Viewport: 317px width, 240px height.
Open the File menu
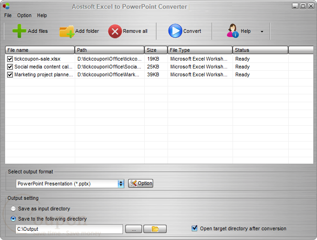point(8,16)
